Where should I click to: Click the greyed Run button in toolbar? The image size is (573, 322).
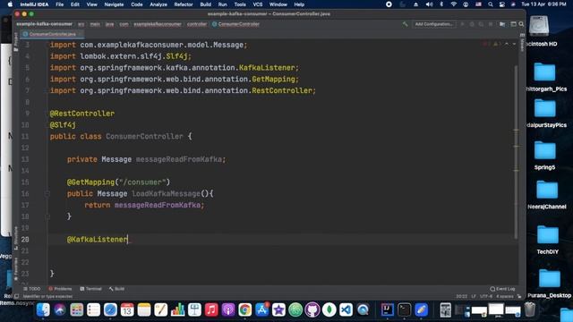pos(462,24)
